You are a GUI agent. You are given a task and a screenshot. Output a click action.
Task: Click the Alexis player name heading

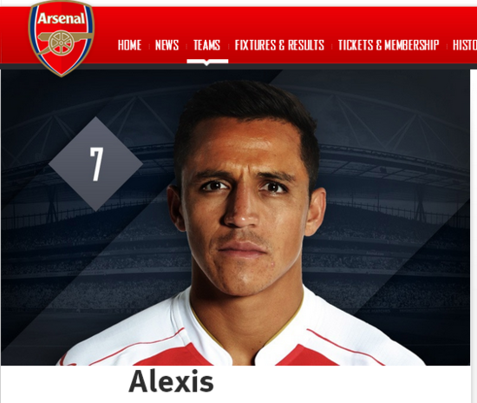coord(171,381)
